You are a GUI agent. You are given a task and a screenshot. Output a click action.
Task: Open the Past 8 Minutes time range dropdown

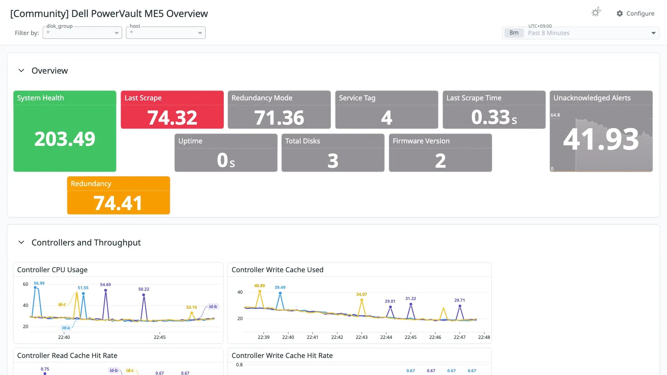pyautogui.click(x=581, y=33)
